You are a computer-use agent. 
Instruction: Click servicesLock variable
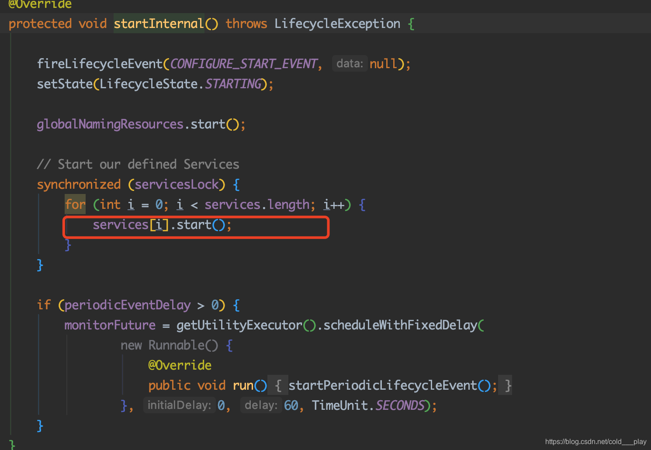(x=177, y=184)
